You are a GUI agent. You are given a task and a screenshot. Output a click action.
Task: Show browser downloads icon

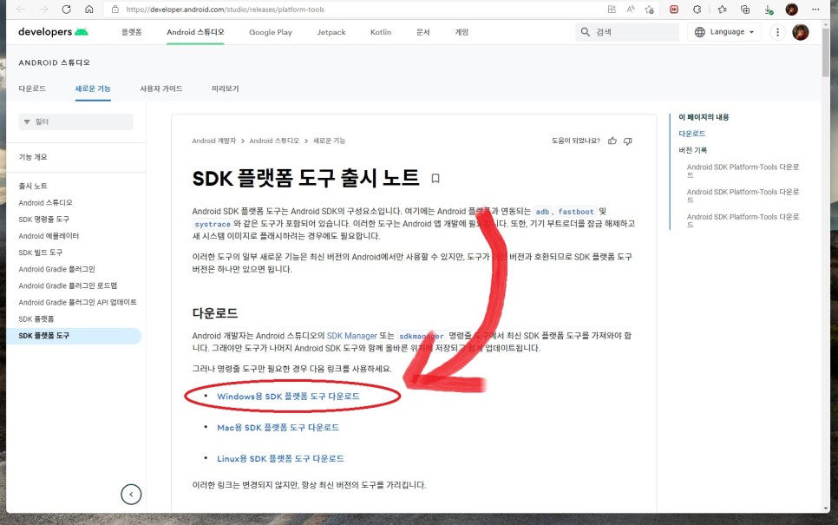(769, 10)
